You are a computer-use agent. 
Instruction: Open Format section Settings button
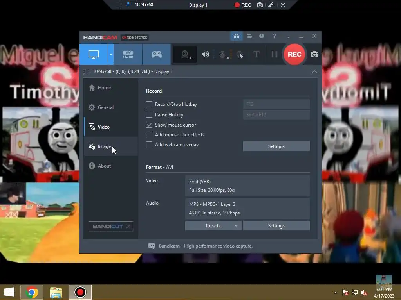click(276, 226)
